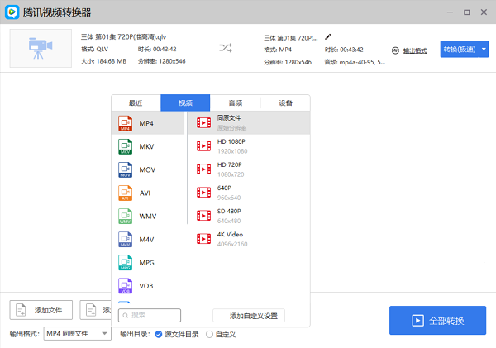
Task: Pick the MOV format icon
Action: pos(125,169)
